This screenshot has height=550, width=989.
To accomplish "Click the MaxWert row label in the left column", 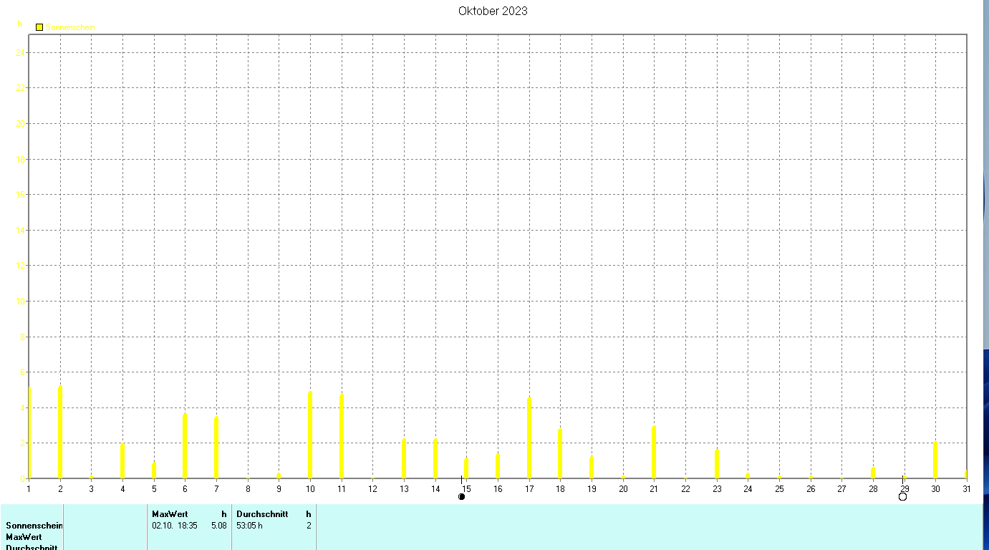I will click(x=24, y=537).
